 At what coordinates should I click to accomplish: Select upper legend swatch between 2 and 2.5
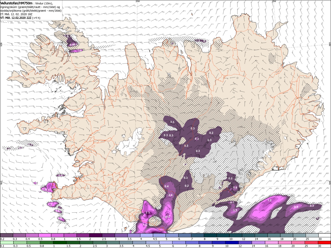point(96,235)
